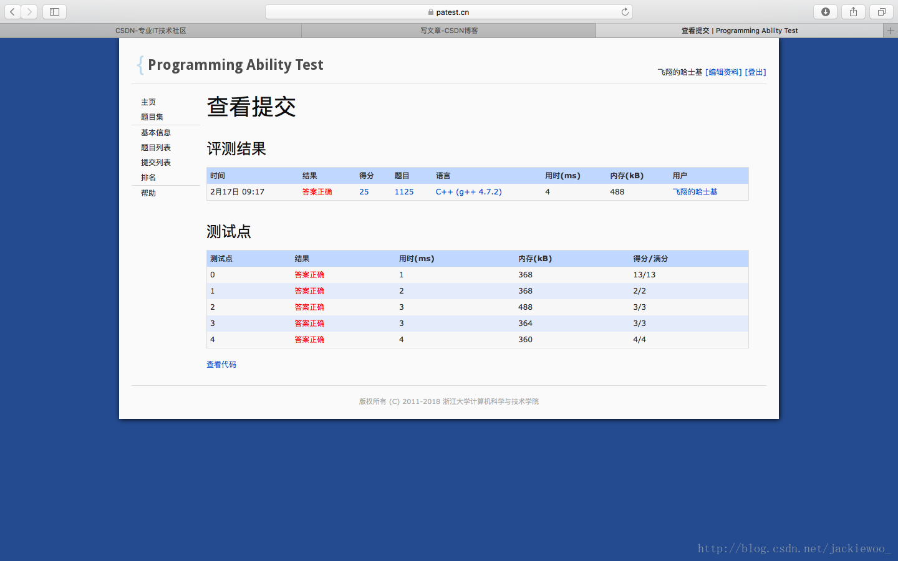Open 题目集 in sidebar menu

point(152,117)
